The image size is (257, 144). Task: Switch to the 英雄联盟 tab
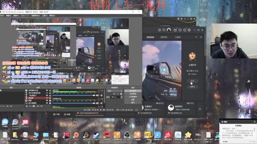point(150,37)
